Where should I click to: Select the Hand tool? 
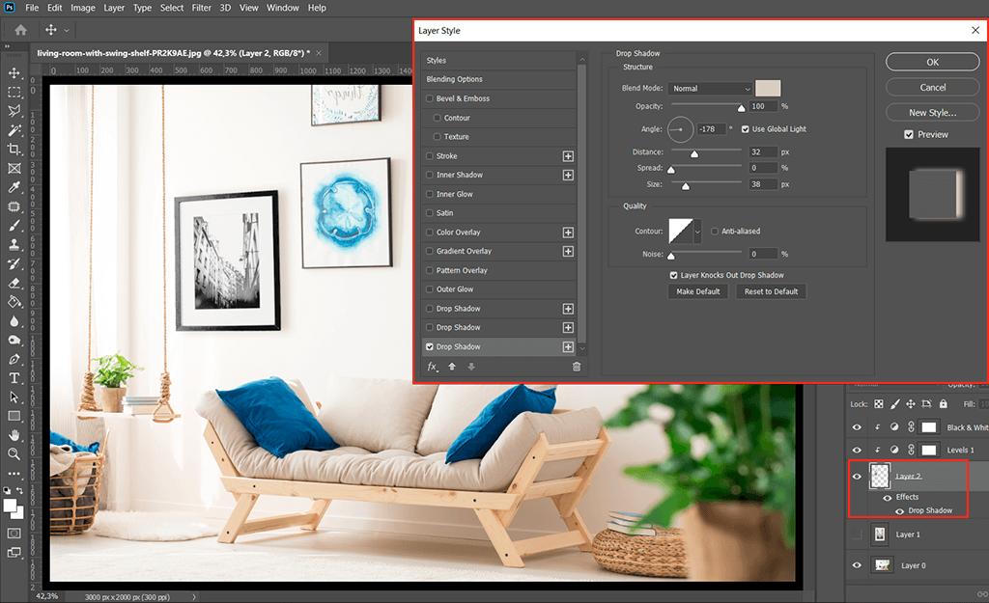(14, 435)
